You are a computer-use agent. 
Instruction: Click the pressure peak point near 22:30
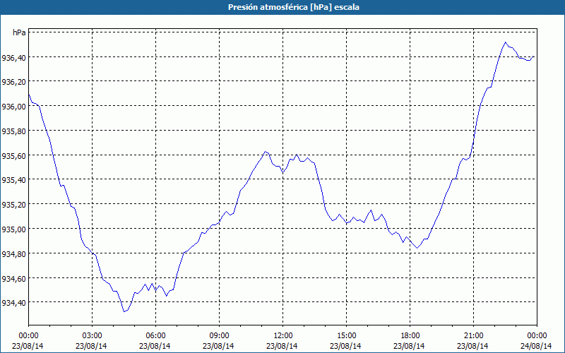pyautogui.click(x=505, y=42)
